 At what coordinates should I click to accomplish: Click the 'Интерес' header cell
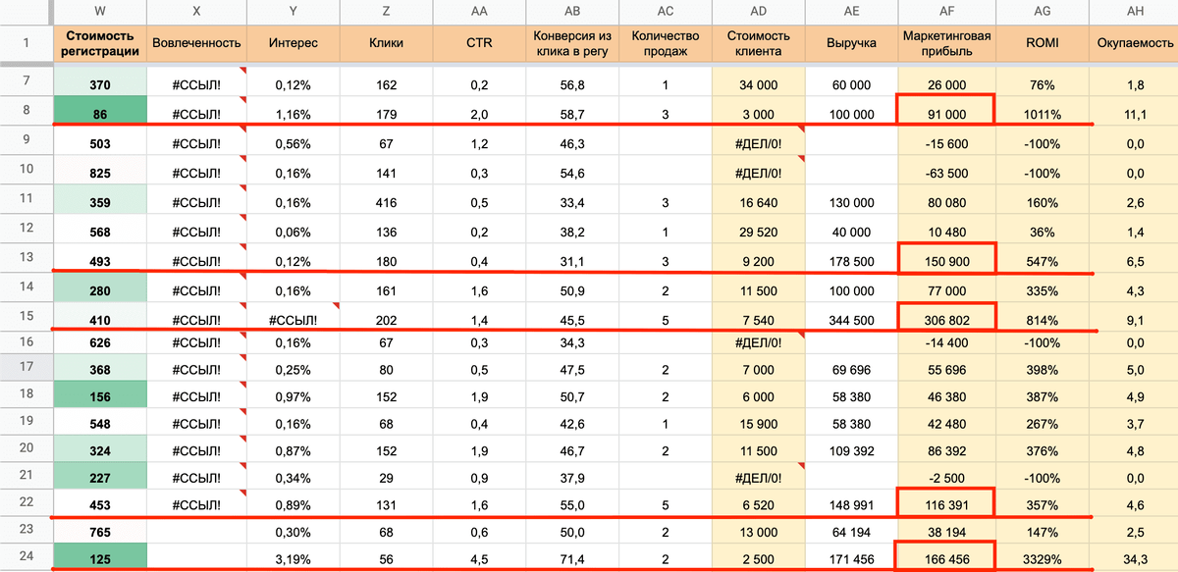[293, 43]
